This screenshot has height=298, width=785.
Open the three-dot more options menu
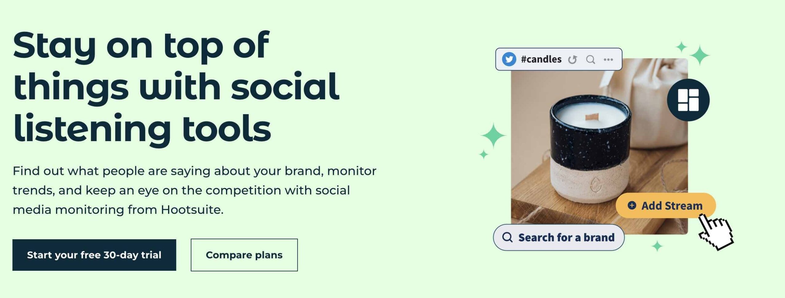[x=608, y=59]
